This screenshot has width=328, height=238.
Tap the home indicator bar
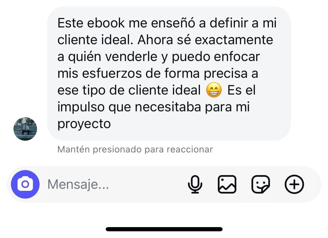pyautogui.click(x=164, y=229)
